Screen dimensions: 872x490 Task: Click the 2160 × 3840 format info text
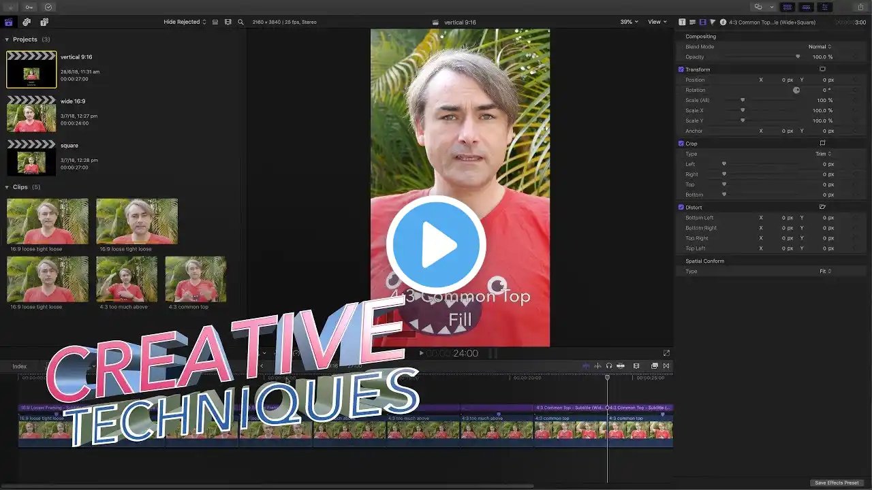pyautogui.click(x=284, y=22)
